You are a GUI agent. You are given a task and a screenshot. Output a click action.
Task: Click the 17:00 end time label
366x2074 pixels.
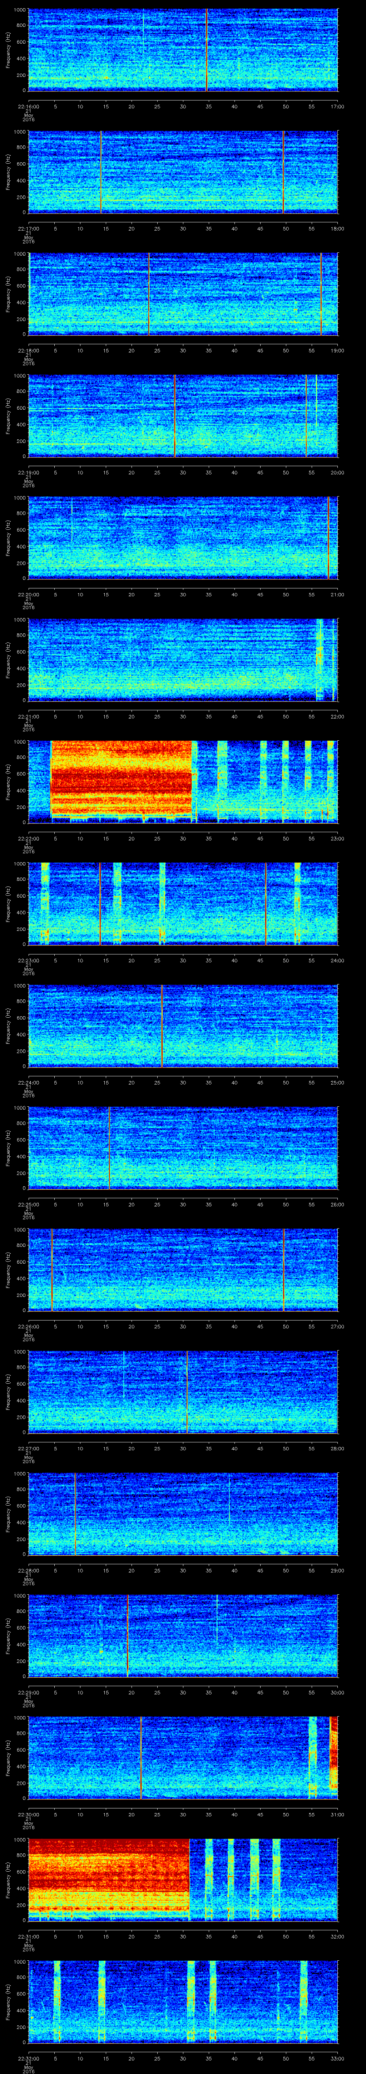337,106
